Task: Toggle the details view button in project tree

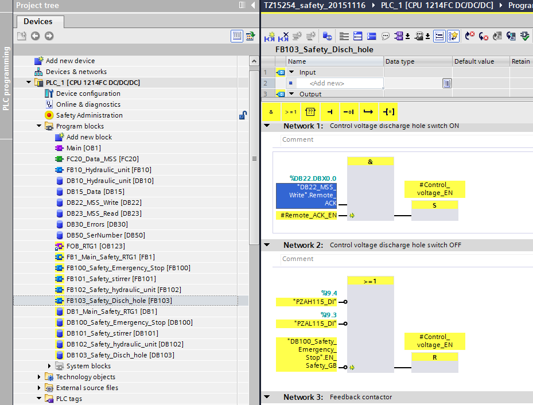Action: (x=236, y=36)
